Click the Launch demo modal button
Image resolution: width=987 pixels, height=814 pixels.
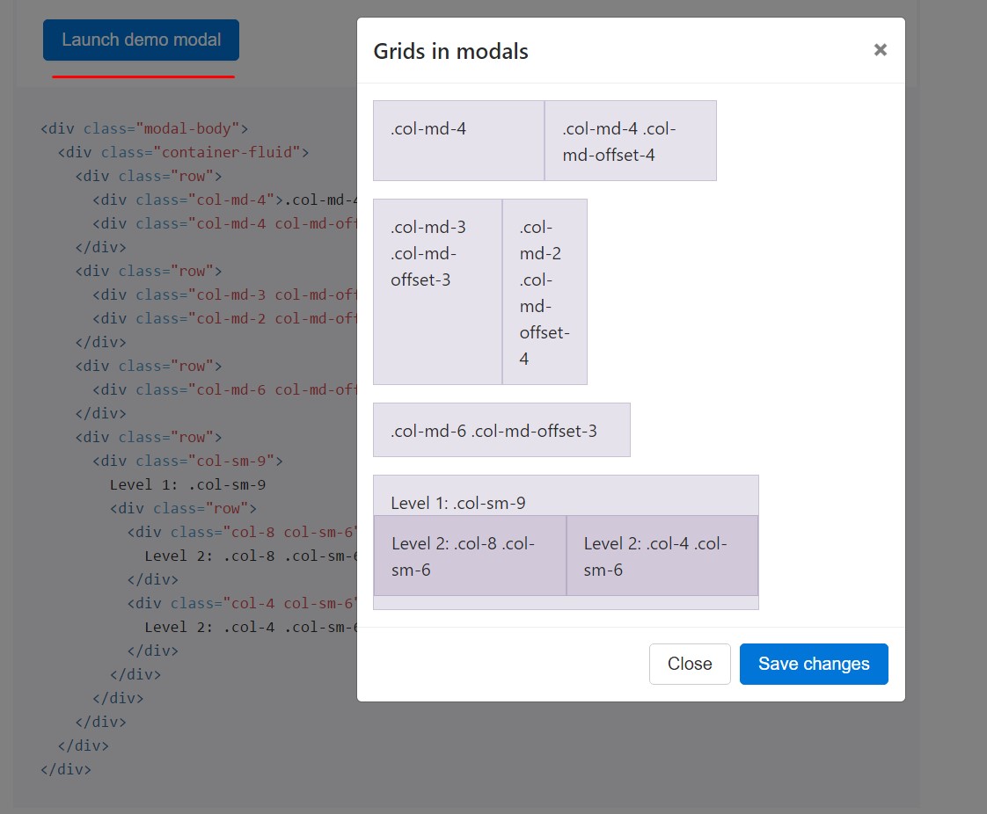[141, 40]
